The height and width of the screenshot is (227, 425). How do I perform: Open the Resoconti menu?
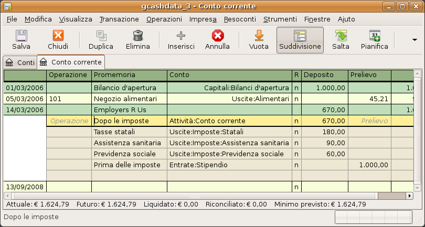coord(240,19)
